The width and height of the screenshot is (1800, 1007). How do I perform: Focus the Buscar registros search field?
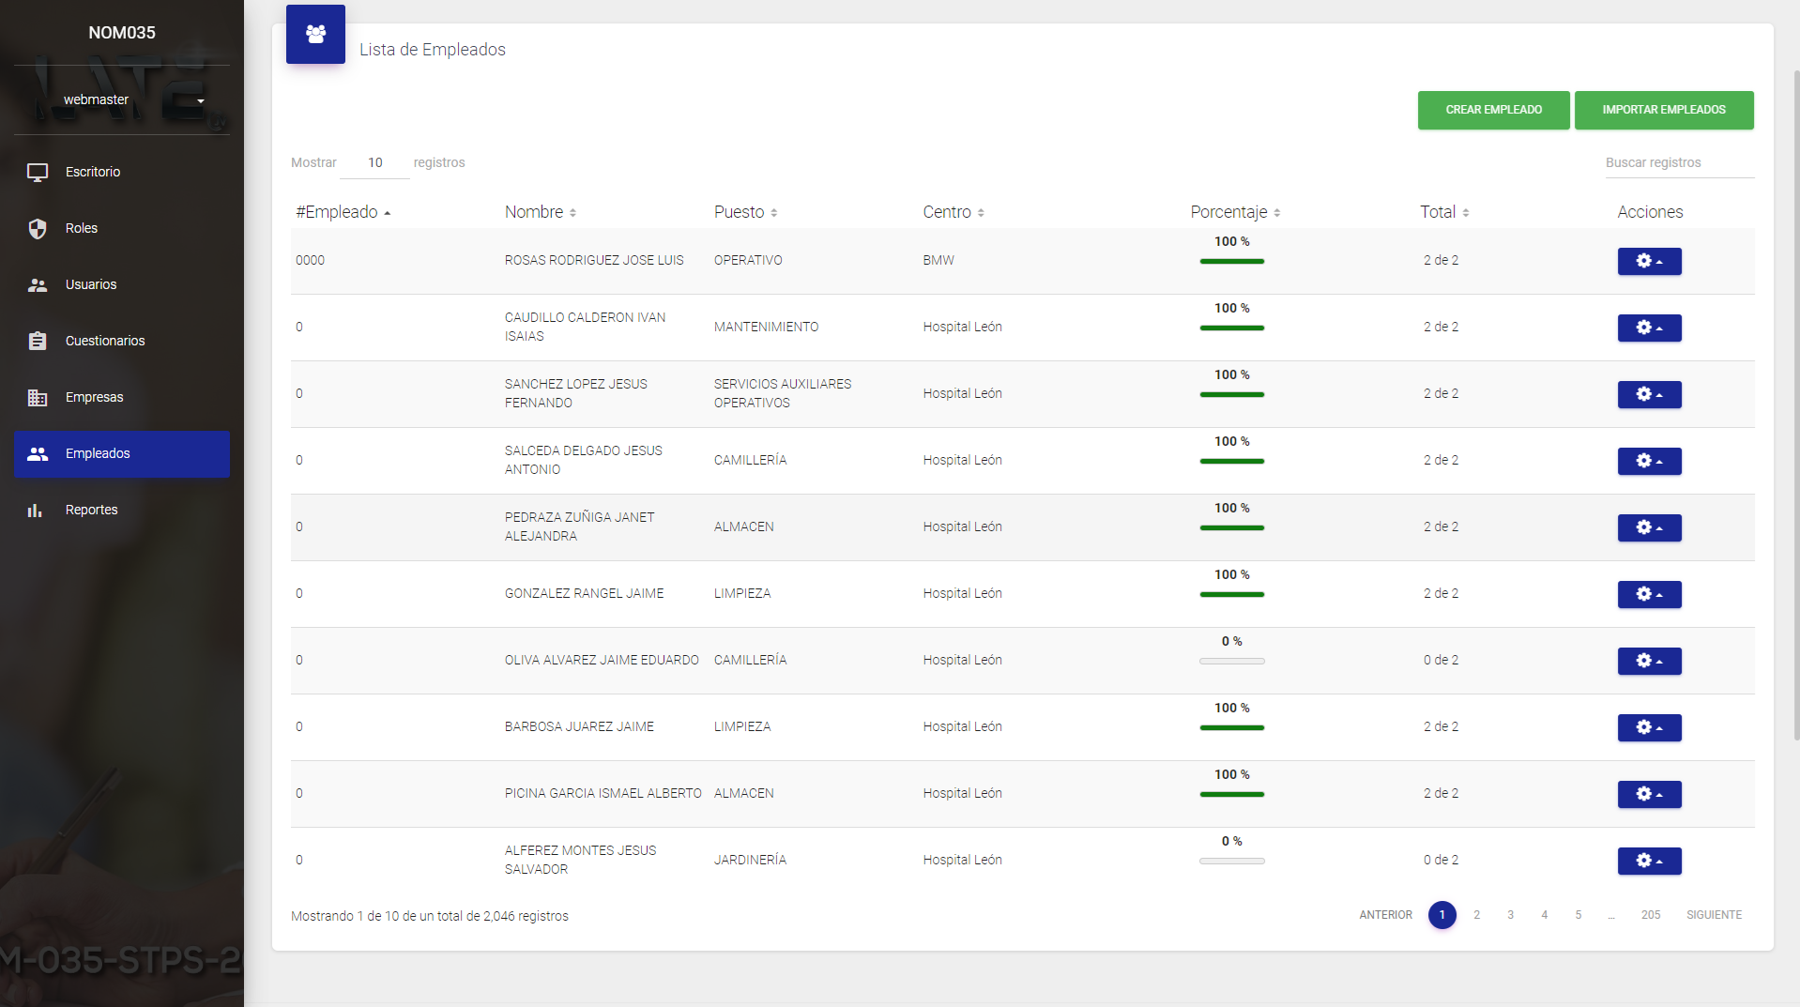pyautogui.click(x=1678, y=162)
